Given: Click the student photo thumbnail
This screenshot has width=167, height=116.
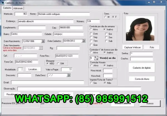Looking at the screenshot, I should tap(138, 29).
